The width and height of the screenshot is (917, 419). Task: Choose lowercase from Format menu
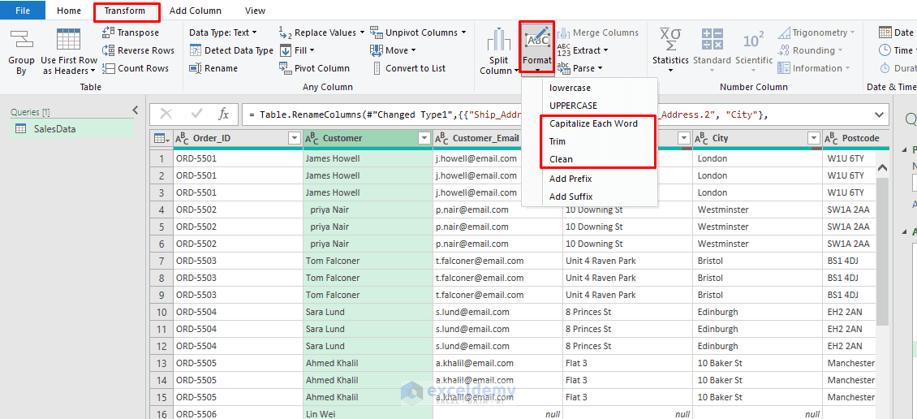tap(589, 88)
